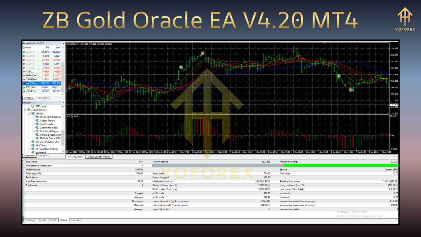The image size is (421, 237).
Task: Expand the 2495 more symbols entry
Action: pyautogui.click(x=41, y=106)
